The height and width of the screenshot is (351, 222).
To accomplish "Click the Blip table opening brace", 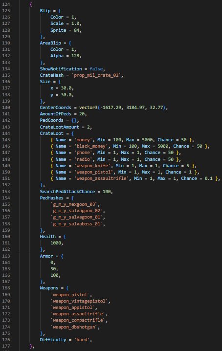I will 60,11.
